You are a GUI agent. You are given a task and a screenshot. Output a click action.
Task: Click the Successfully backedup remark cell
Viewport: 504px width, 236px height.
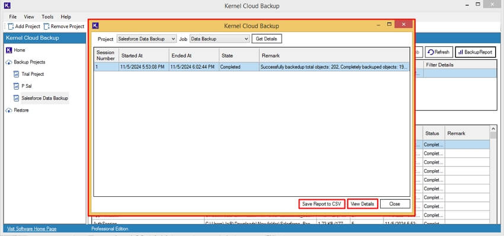click(334, 67)
